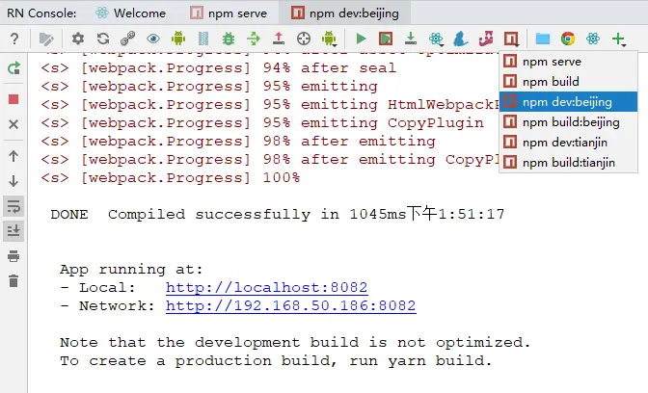
Task: Click the Chrome browser icon
Action: click(568, 39)
